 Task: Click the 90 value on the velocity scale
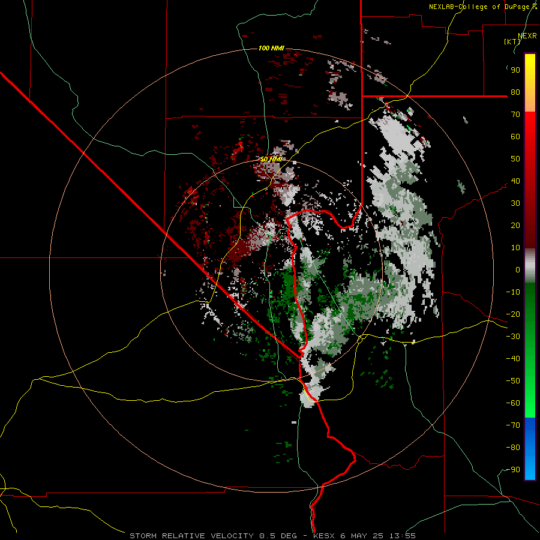[515, 70]
